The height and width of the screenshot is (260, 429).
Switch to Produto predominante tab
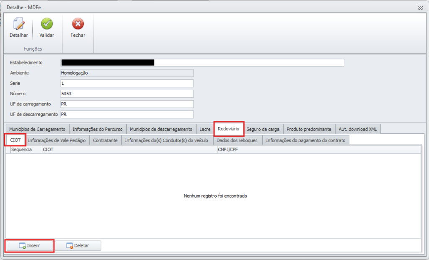[x=309, y=129]
